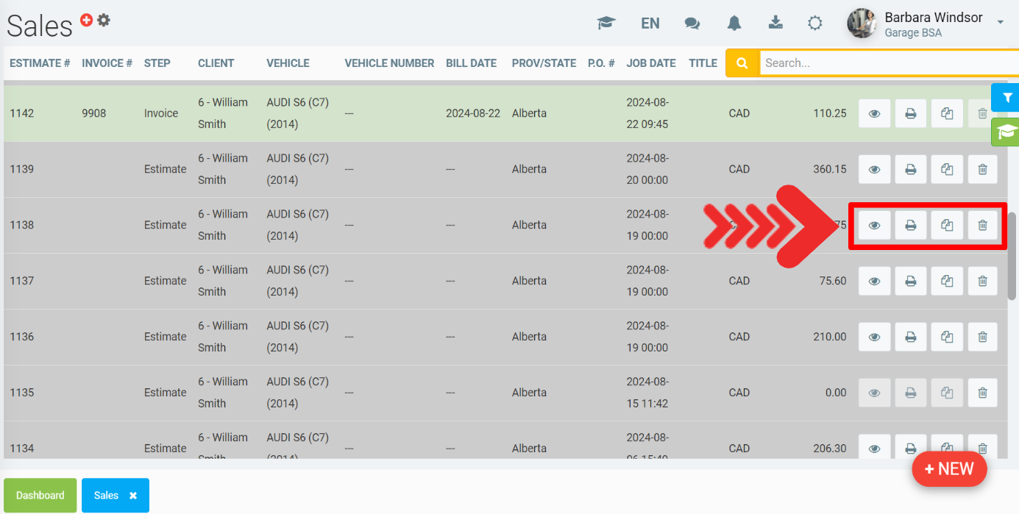1019x514 pixels.
Task: Click the red plus icon beside Sales
Action: pyautogui.click(x=86, y=21)
